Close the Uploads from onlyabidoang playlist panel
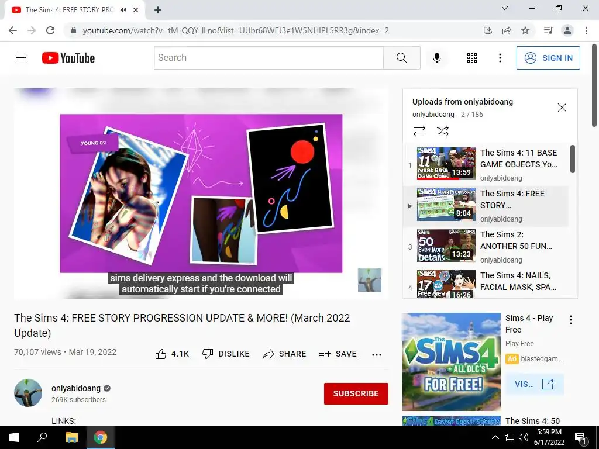Viewport: 599px width, 449px height. click(562, 108)
